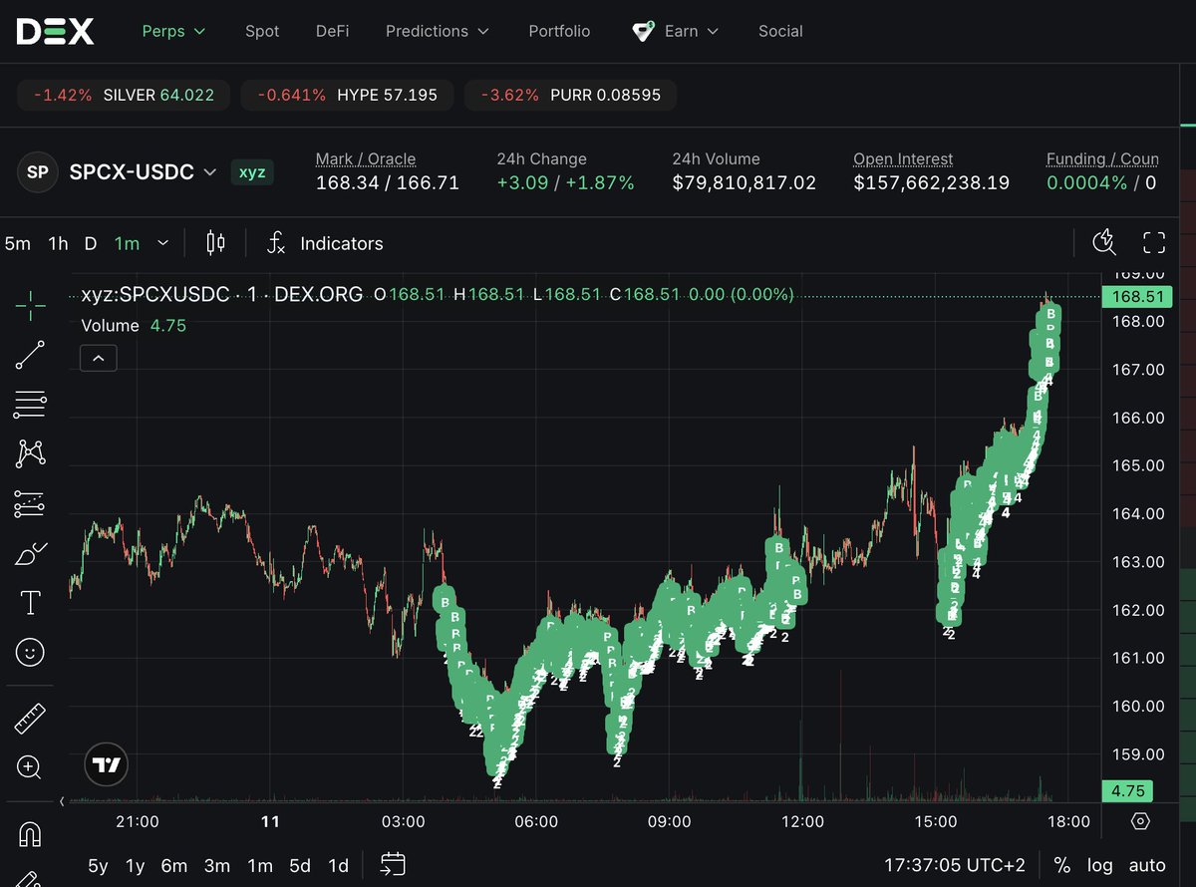Switch to 1h timeframe
Screen dimensions: 1196x887
coord(59,243)
